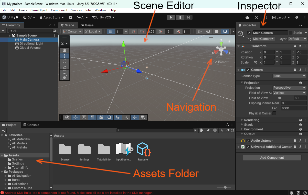Toggle wireframe draw mode globe icon

(200, 31)
